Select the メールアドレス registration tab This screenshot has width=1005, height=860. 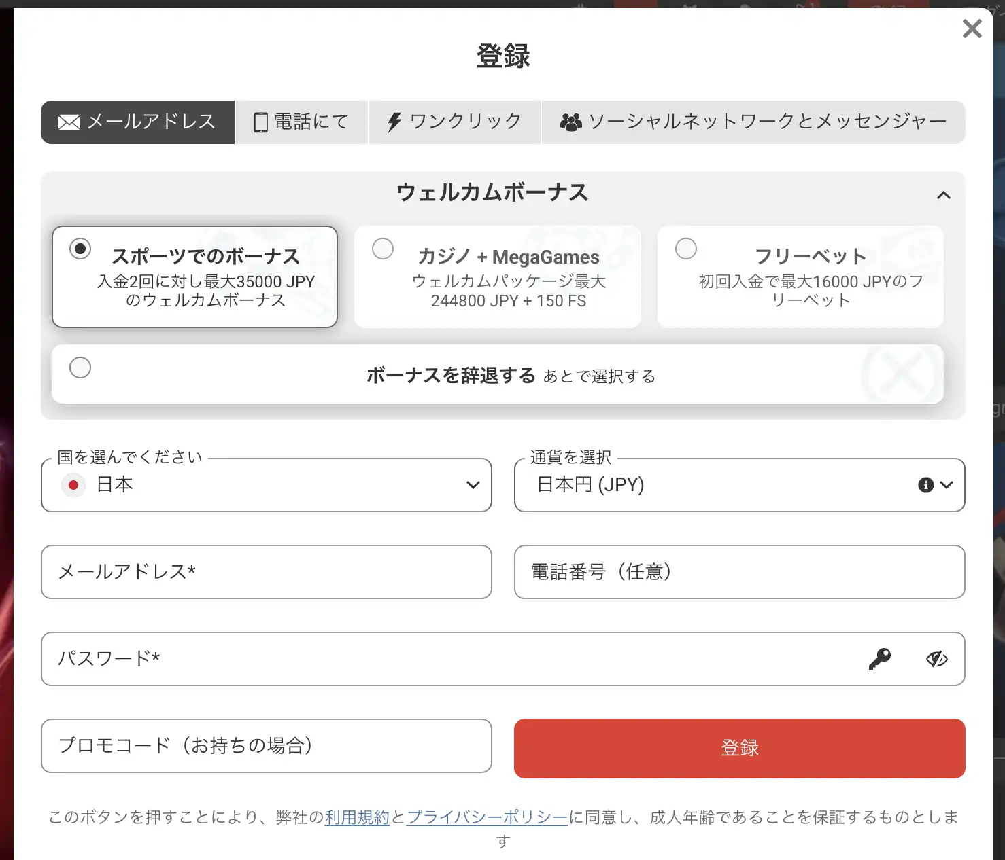[138, 122]
